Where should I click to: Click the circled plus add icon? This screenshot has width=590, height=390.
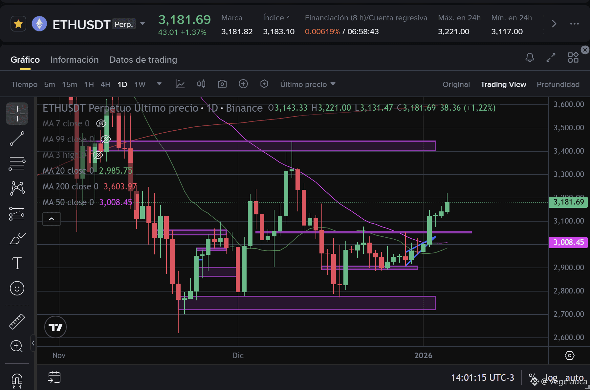point(243,84)
